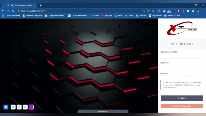Click the Import to Loox bookmark

pos(172,16)
